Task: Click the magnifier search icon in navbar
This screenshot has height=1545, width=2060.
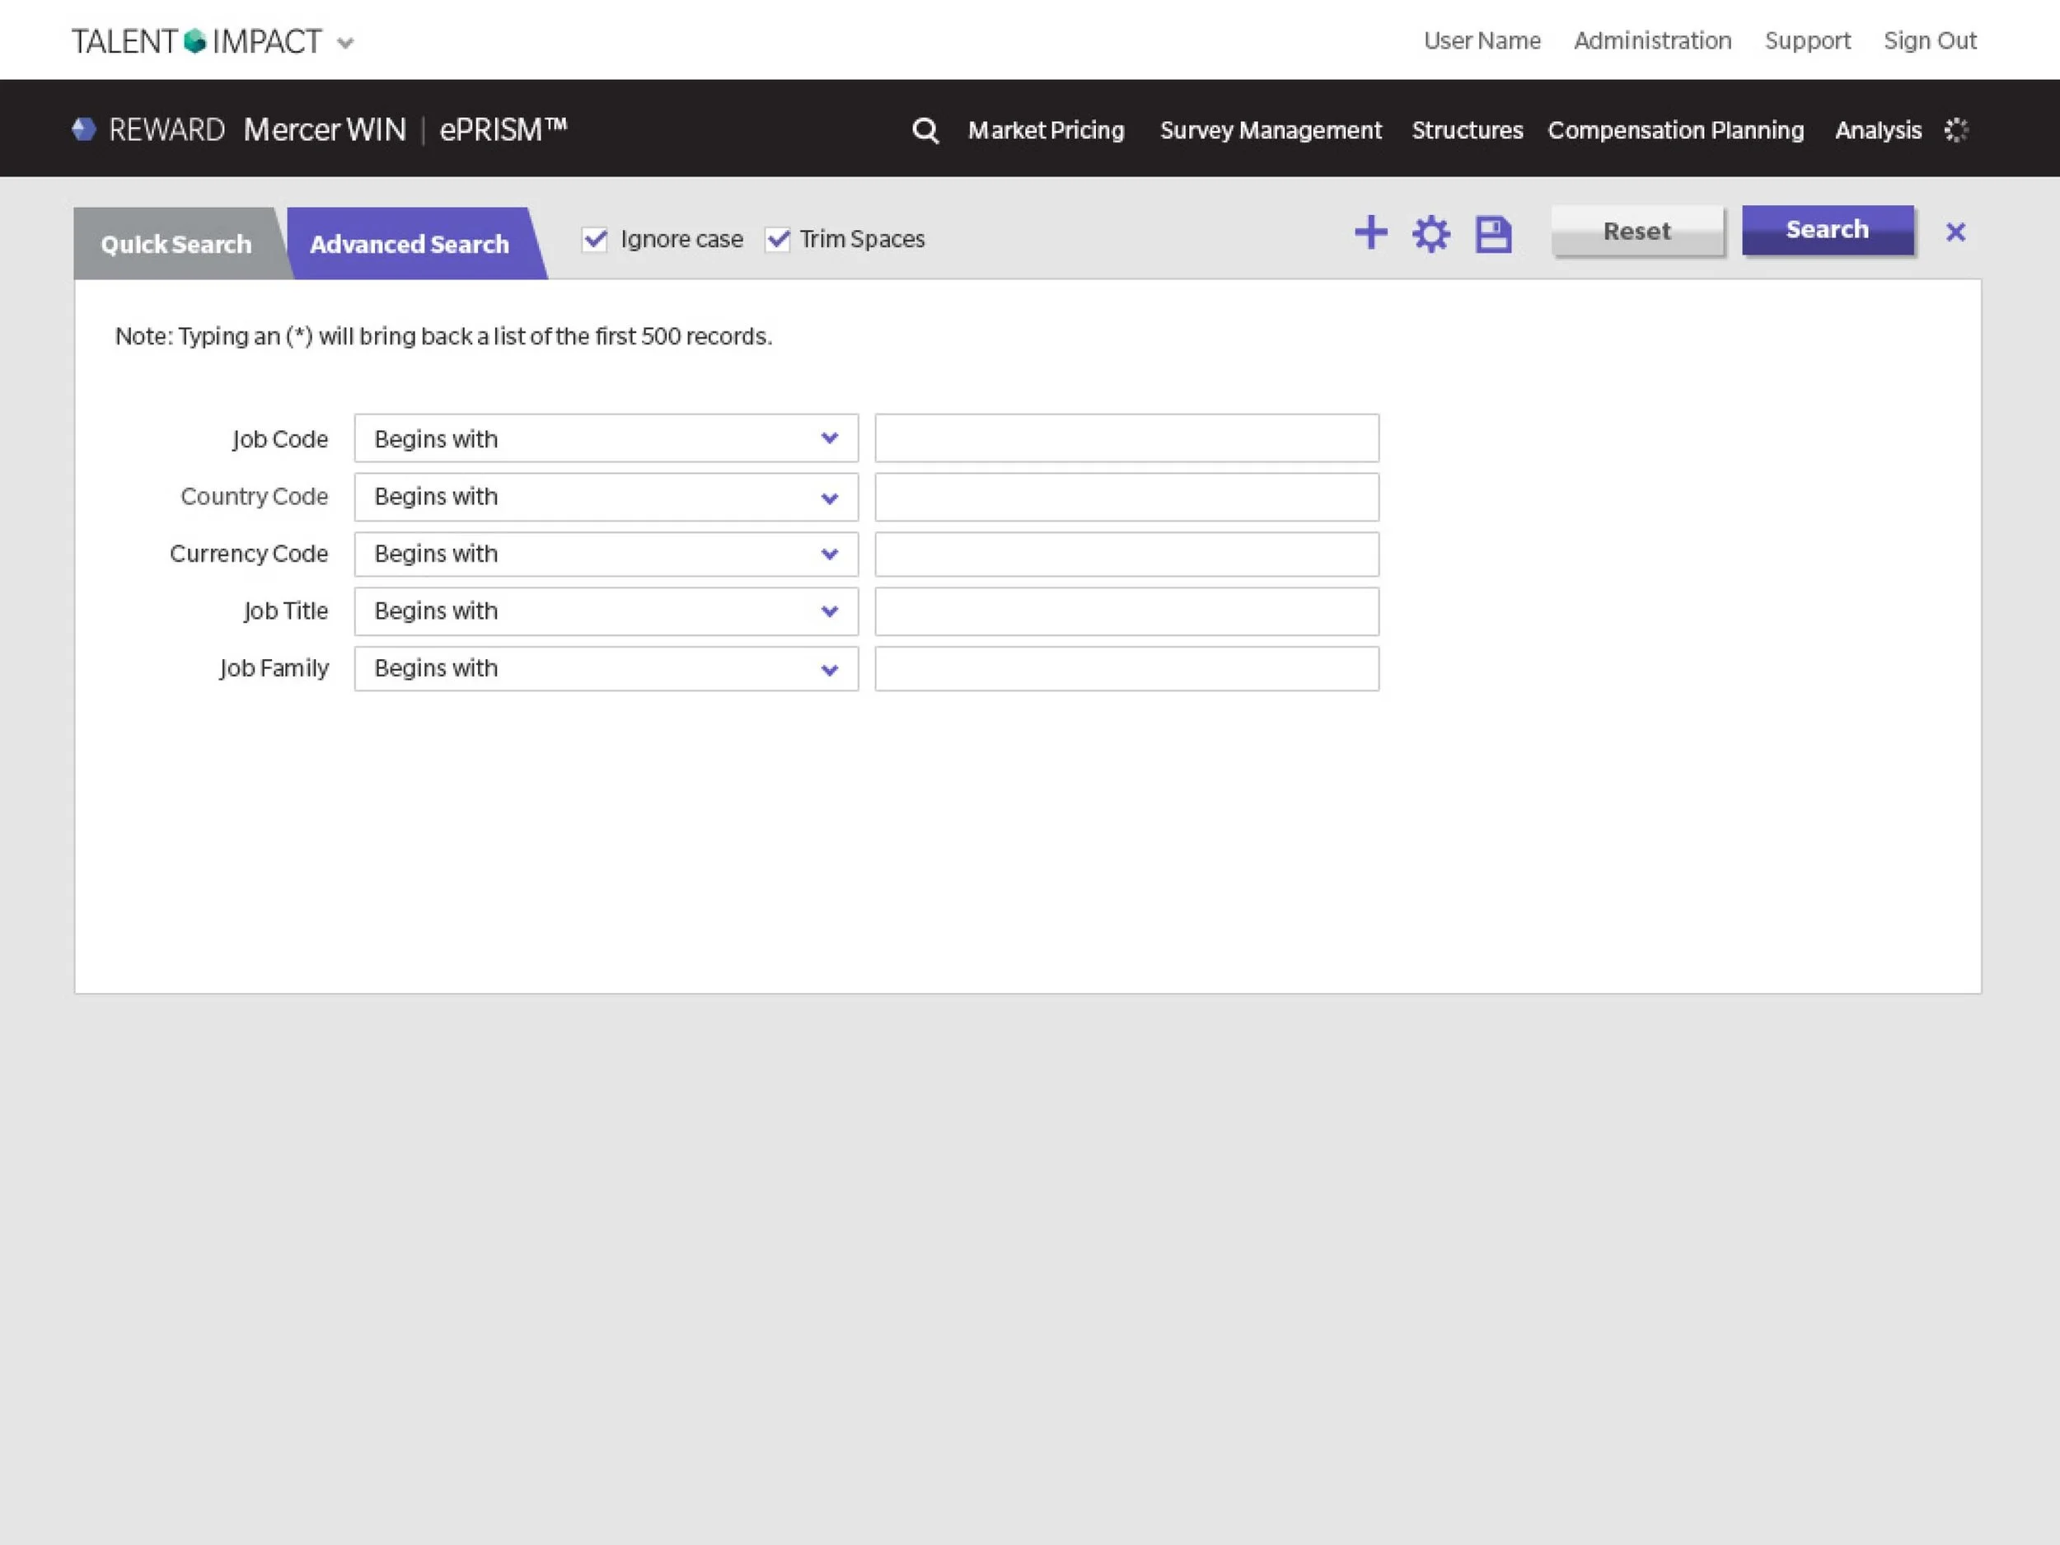Action: (925, 130)
